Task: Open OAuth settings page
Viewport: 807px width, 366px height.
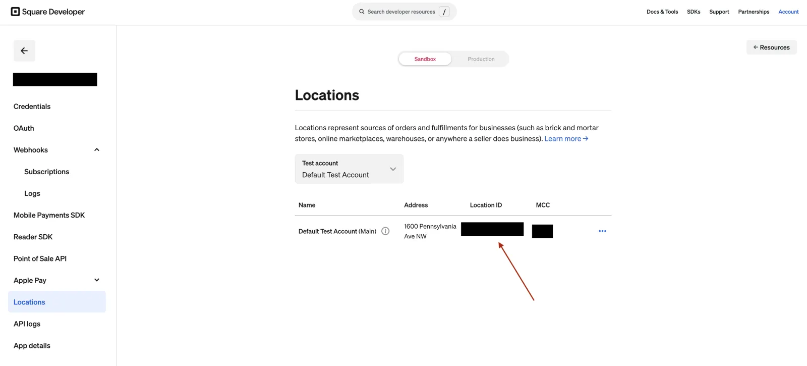Action: tap(24, 128)
